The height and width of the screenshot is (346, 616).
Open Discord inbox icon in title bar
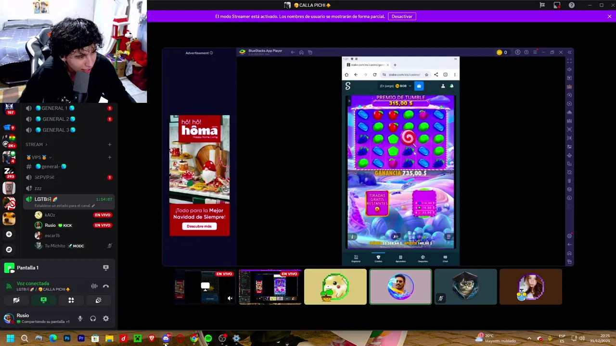[557, 5]
